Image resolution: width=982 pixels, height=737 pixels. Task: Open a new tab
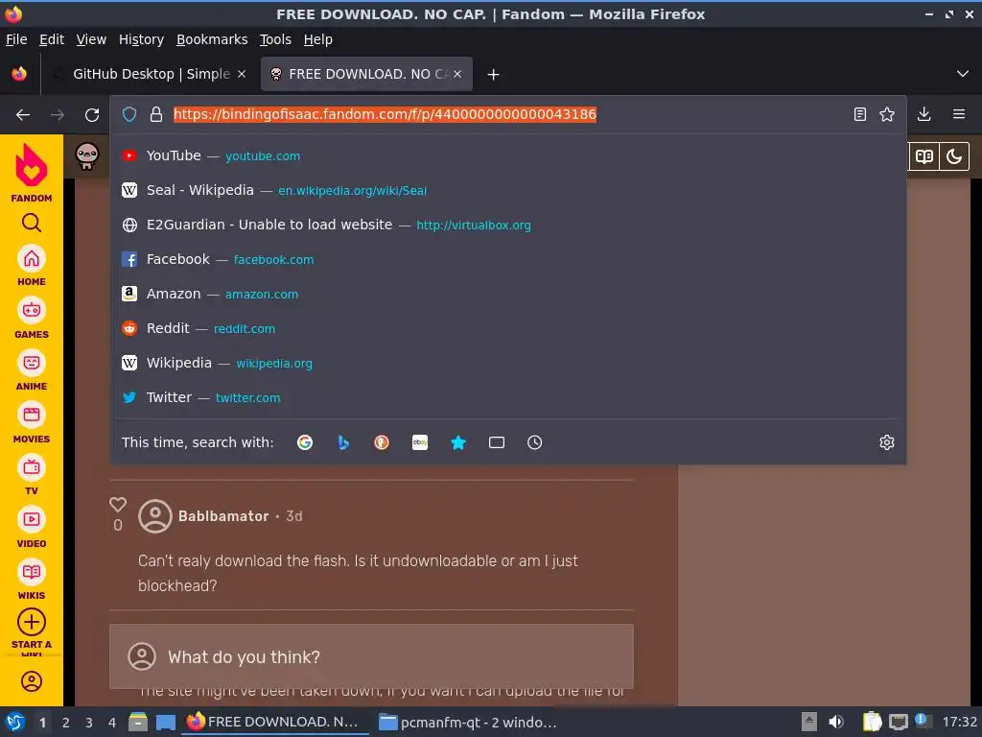(494, 75)
